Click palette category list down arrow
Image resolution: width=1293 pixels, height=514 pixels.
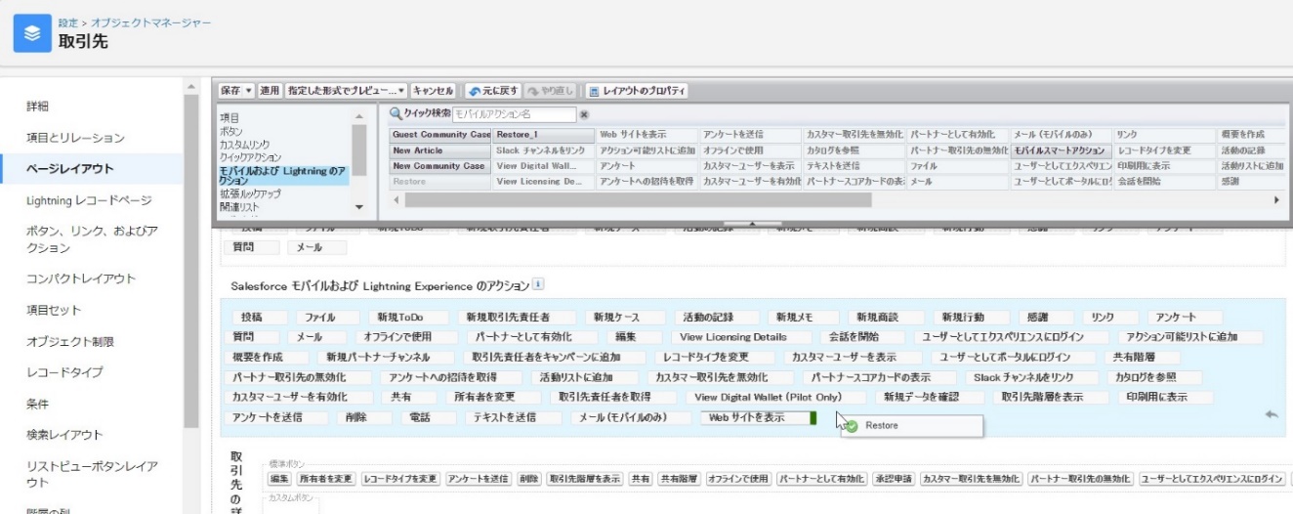click(x=357, y=207)
